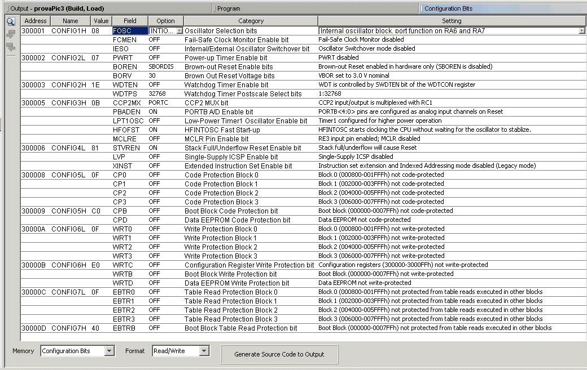Expand the FOSC Option dropdown showing INTIO
The width and height of the screenshot is (587, 370).
179,31
